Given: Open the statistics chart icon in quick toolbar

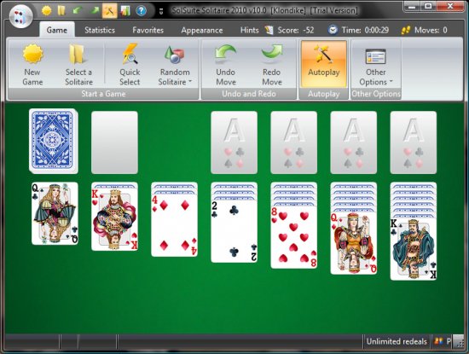Looking at the screenshot, I should pyautogui.click(x=125, y=11).
